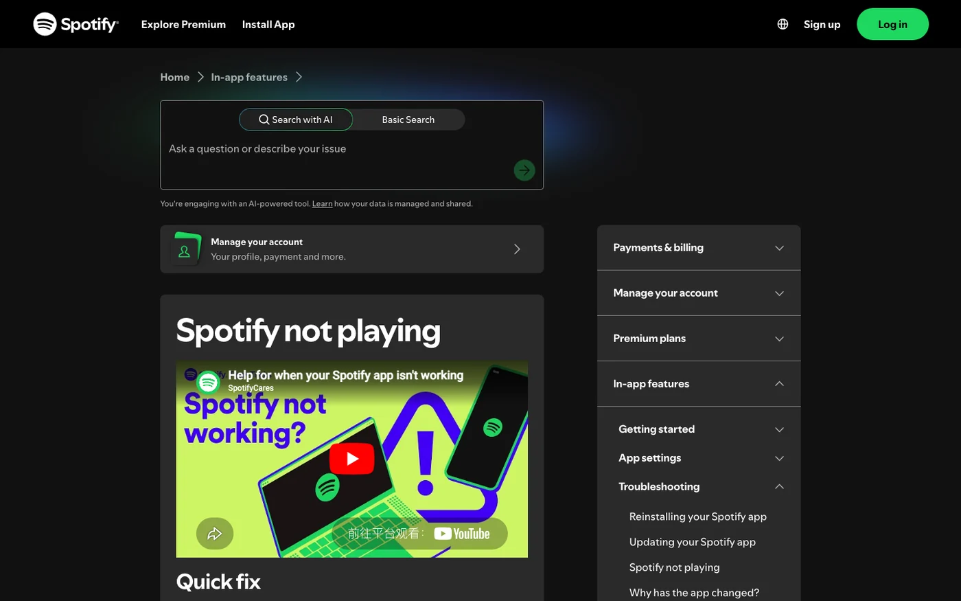Image resolution: width=961 pixels, height=601 pixels.
Task: Click the video title Help for when your Spotify app isn't working
Action: point(345,375)
